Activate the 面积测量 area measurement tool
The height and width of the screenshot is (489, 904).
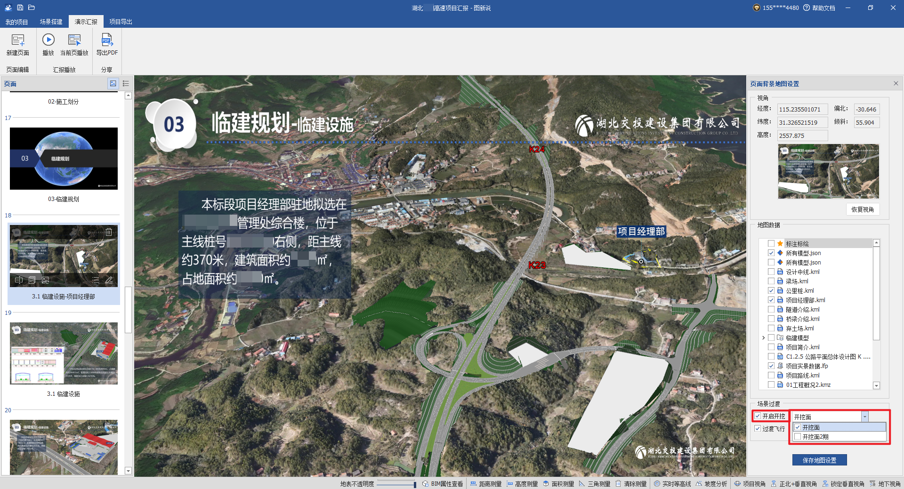tap(558, 484)
